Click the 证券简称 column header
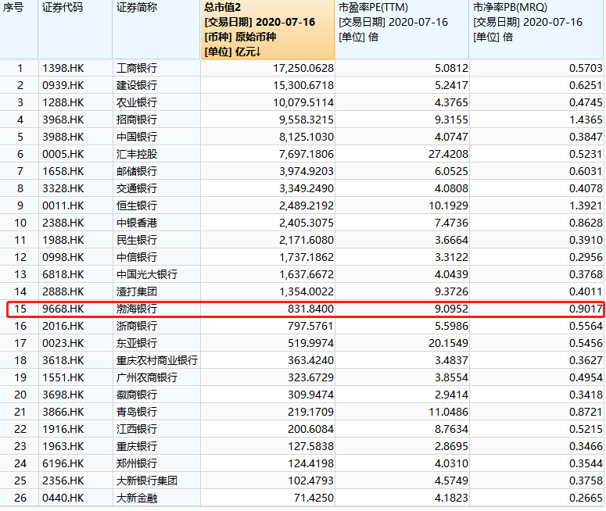606x511 pixels. pos(156,30)
